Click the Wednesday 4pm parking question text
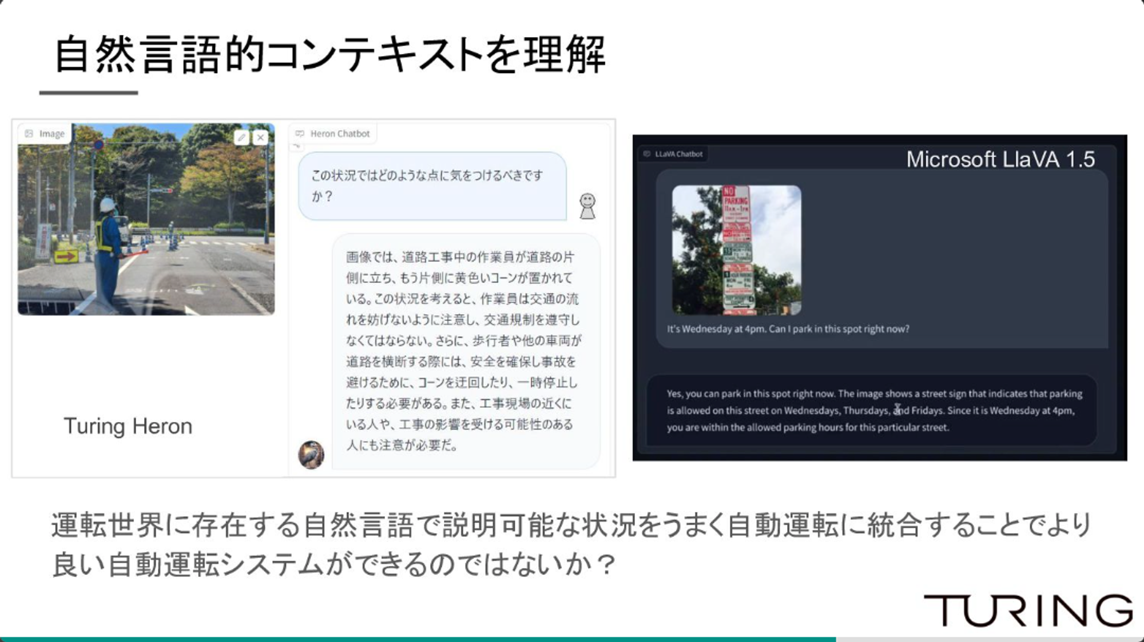 click(x=788, y=329)
